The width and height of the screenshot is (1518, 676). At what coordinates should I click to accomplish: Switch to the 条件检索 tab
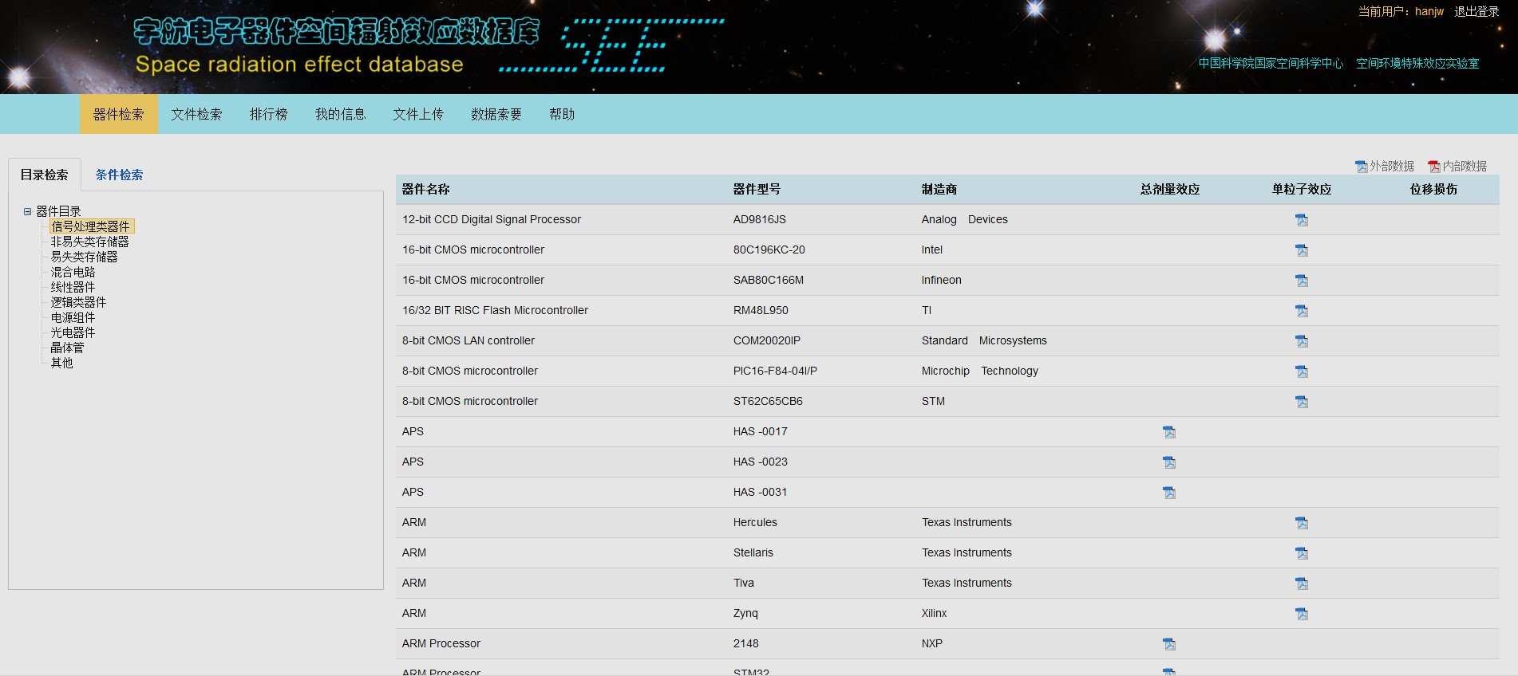point(119,175)
